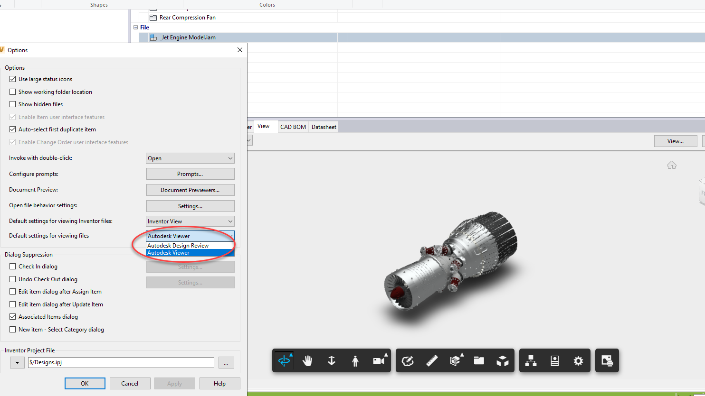Screen dimensions: 705x396
Task: Click the Home view icon in viewer
Action: 672,165
